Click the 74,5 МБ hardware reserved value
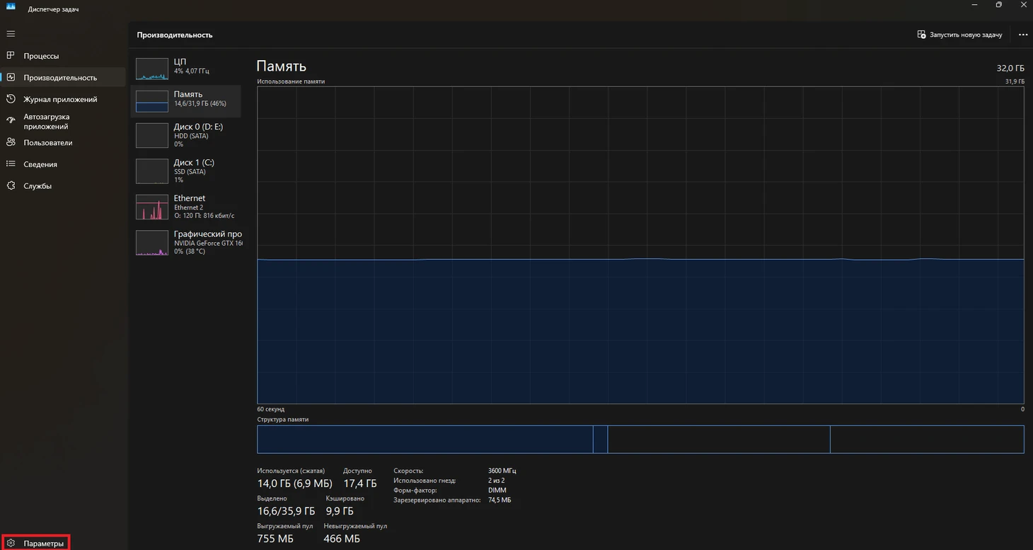The width and height of the screenshot is (1033, 550). click(500, 500)
